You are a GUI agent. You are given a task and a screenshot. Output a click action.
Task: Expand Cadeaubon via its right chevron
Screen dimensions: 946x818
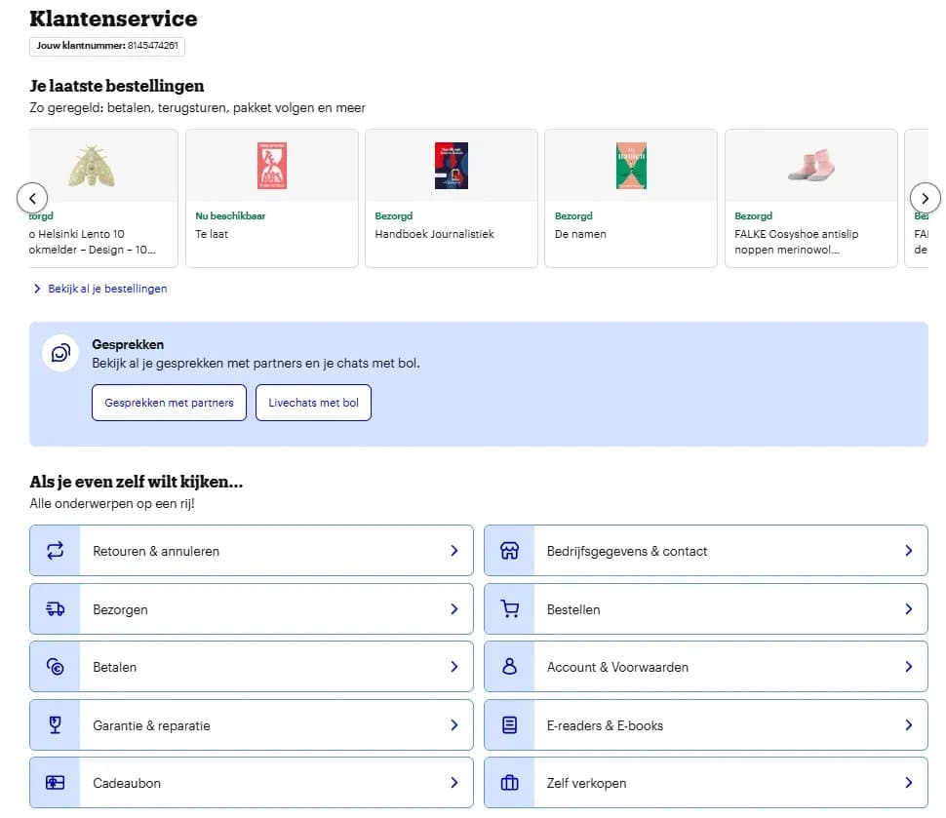click(x=454, y=782)
